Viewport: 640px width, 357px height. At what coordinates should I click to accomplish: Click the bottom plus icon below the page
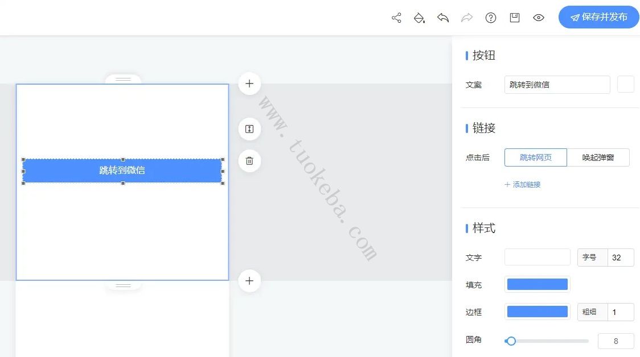tap(249, 280)
